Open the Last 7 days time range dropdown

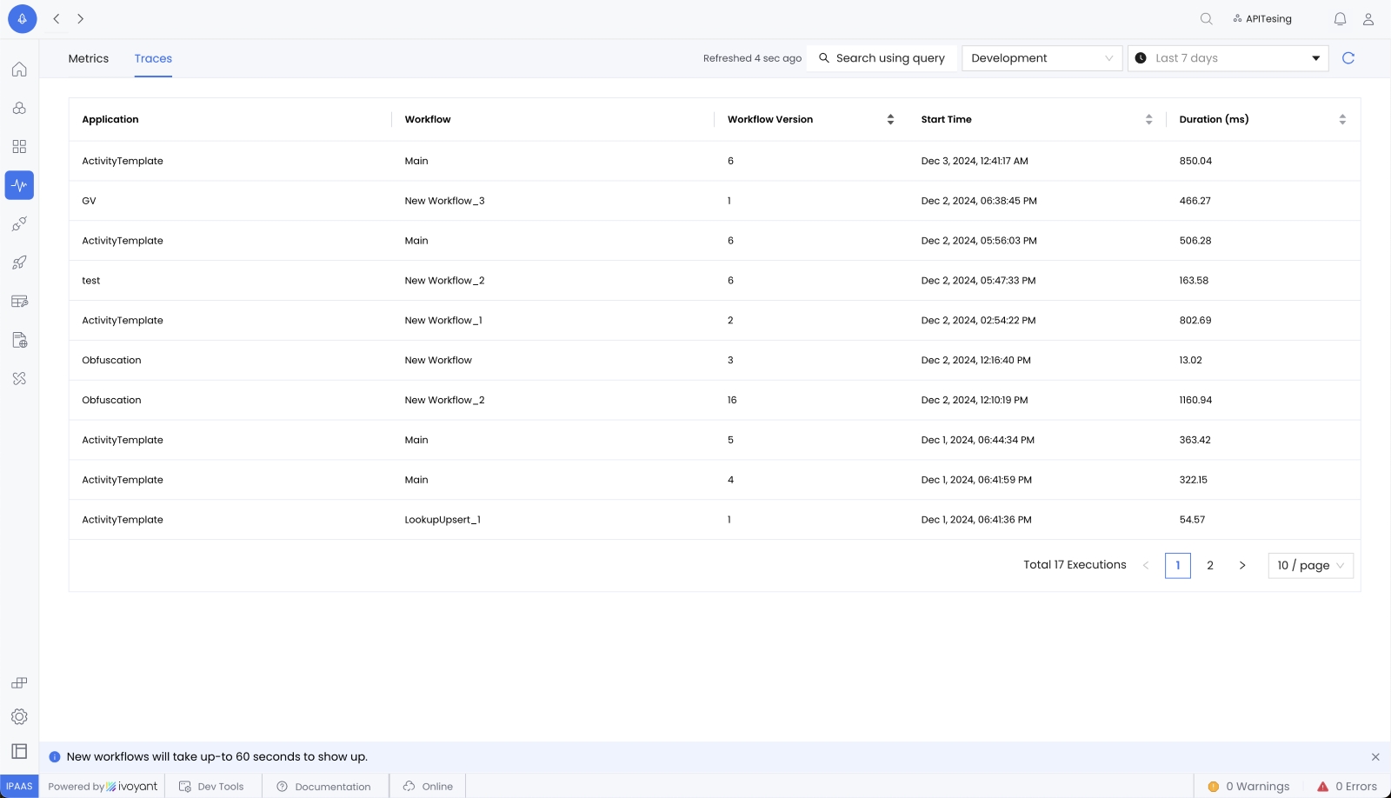click(1228, 58)
